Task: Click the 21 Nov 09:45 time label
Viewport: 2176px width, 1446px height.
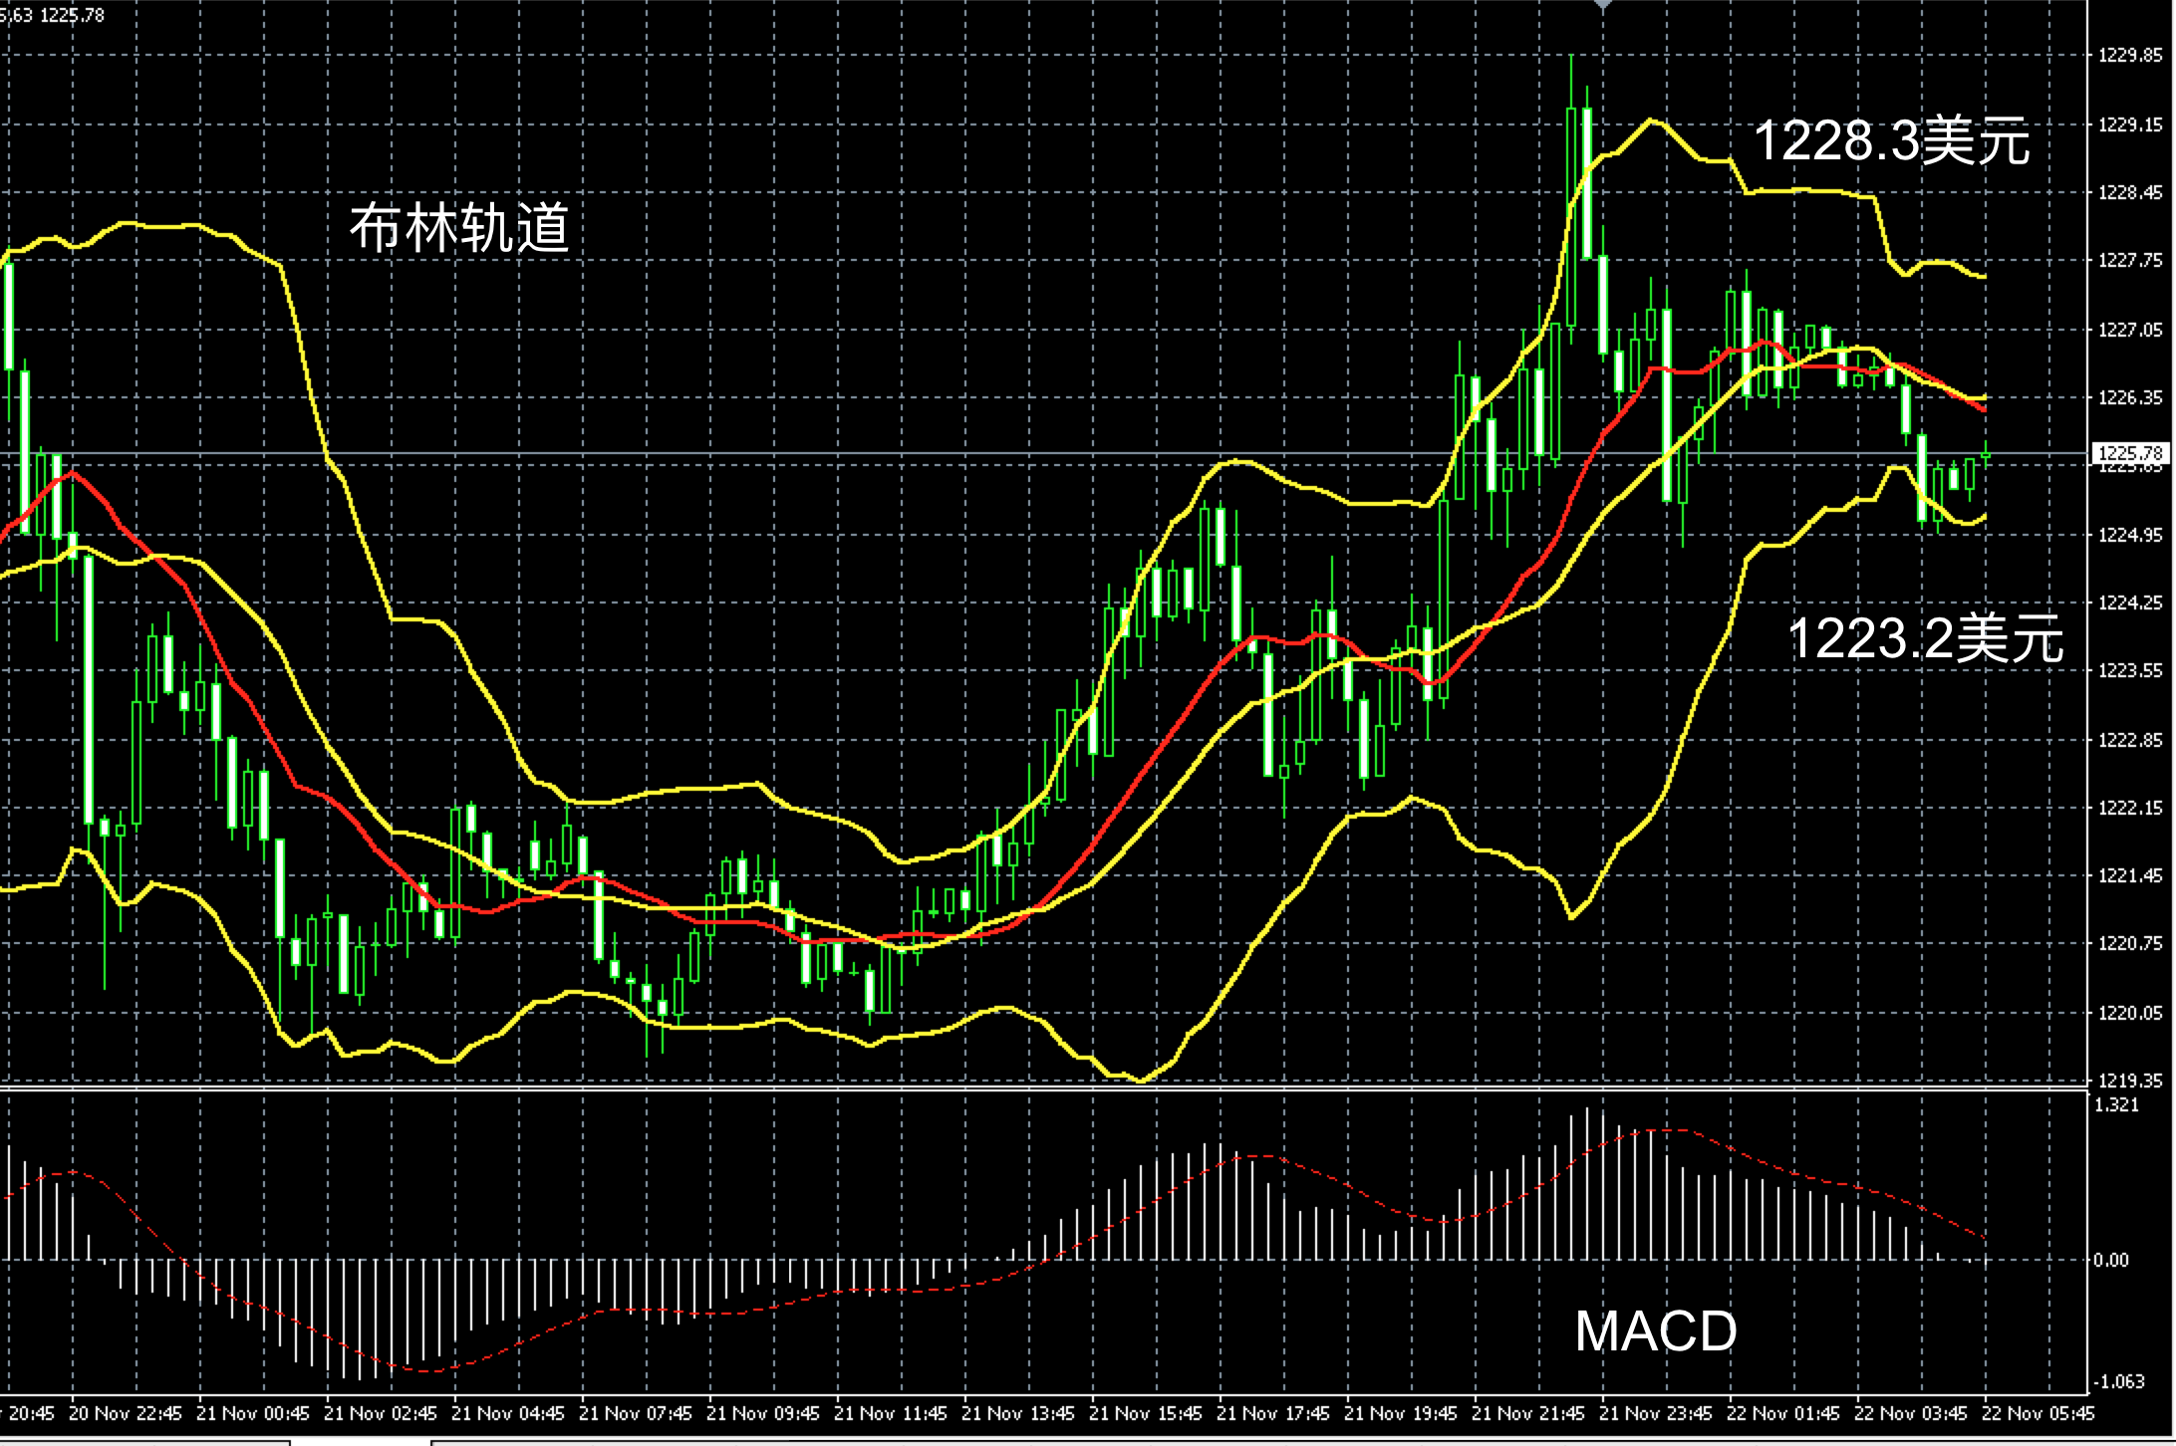Action: [x=763, y=1413]
